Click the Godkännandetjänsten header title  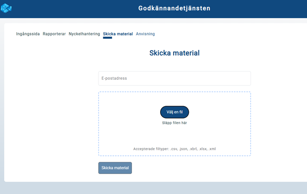[174, 8]
